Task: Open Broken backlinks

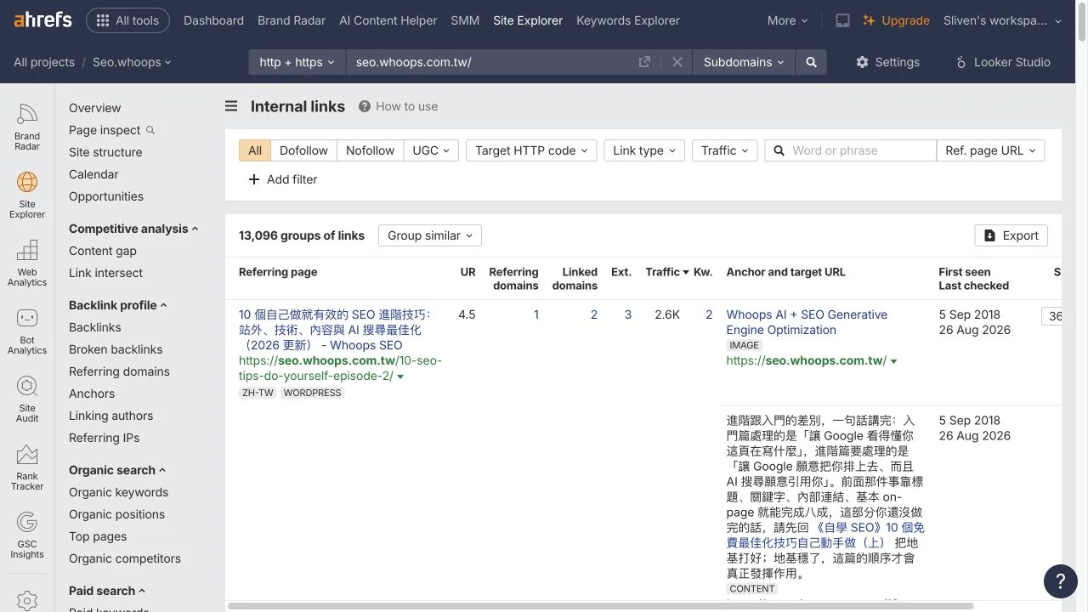Action: [x=116, y=349]
